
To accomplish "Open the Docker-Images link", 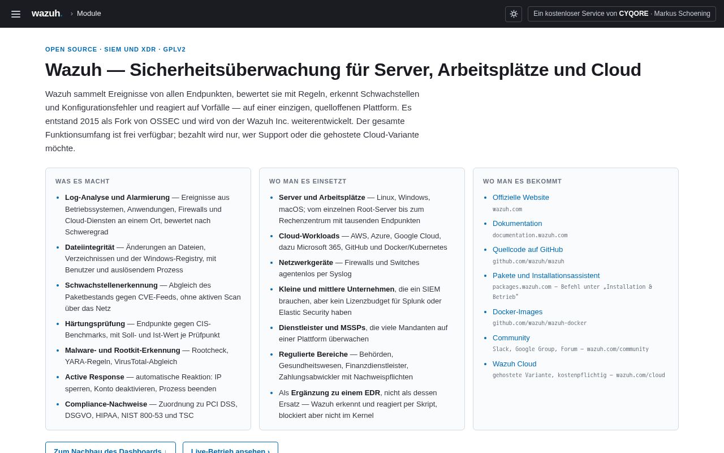I will coord(518,312).
